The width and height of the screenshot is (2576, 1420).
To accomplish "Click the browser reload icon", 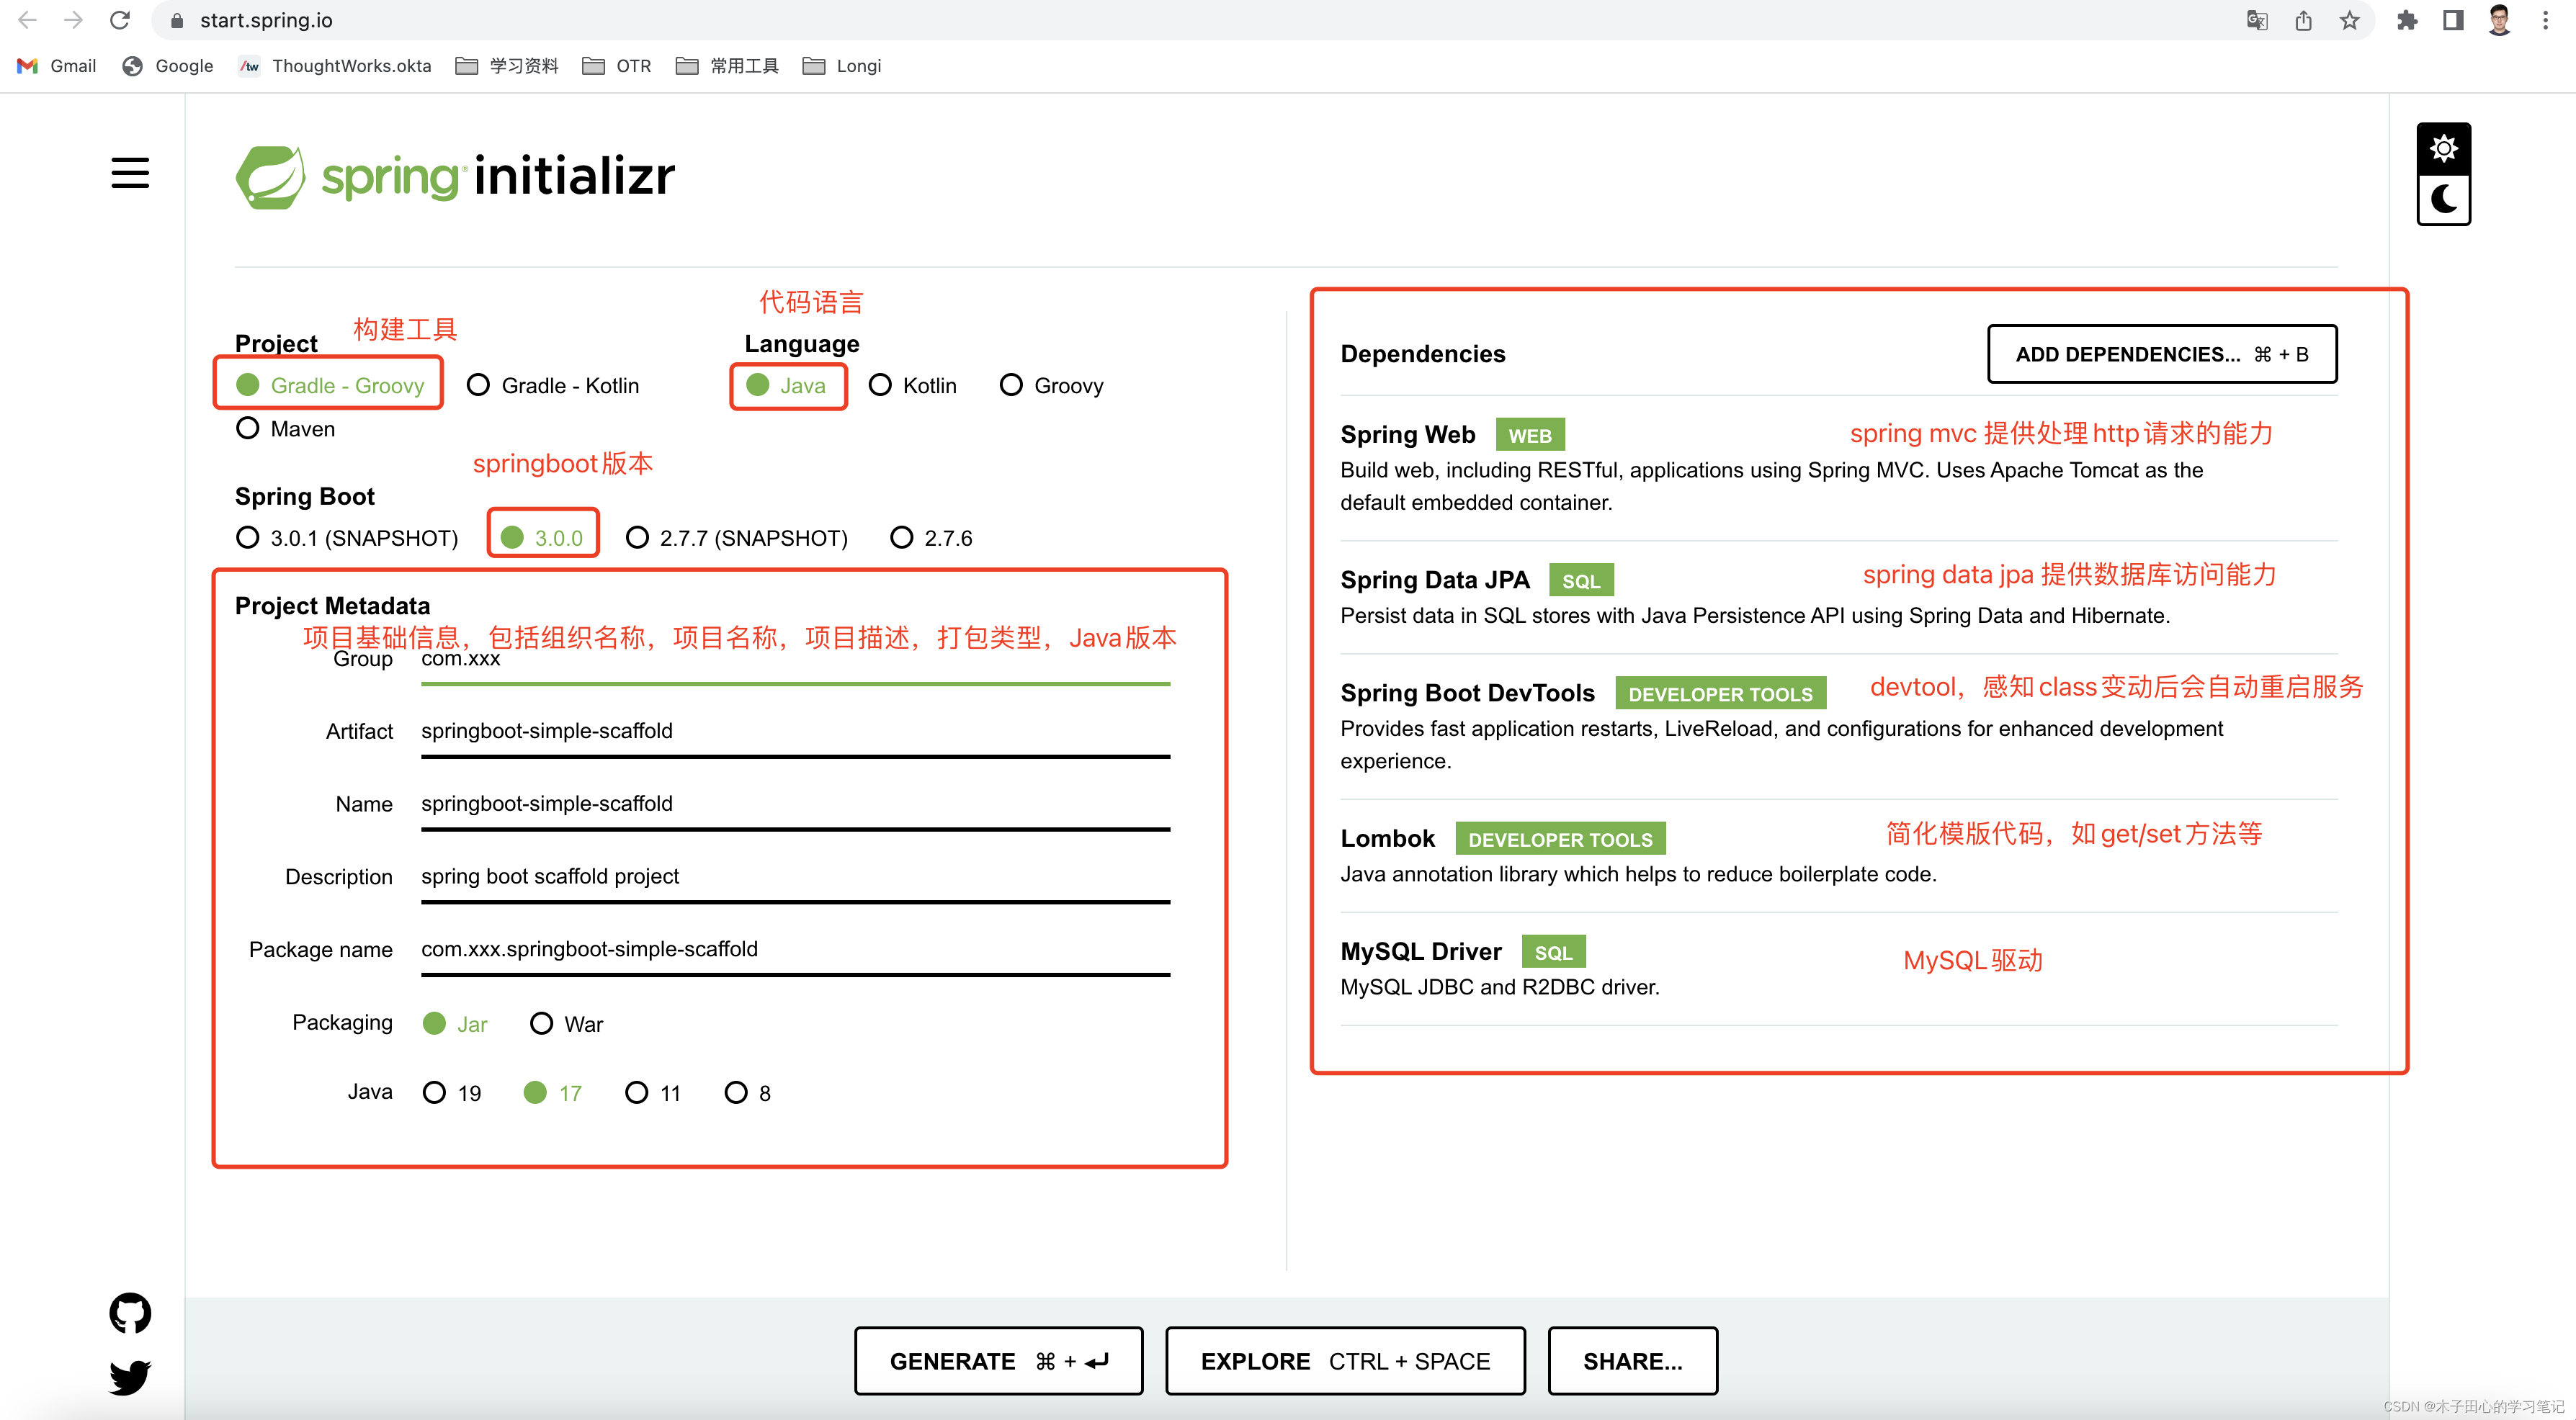I will click(x=120, y=20).
